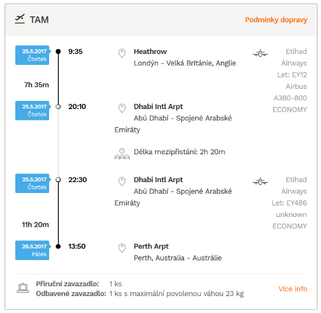The height and width of the screenshot is (313, 321).
Task: Click the Perth Arpt airport name
Action: tap(151, 246)
